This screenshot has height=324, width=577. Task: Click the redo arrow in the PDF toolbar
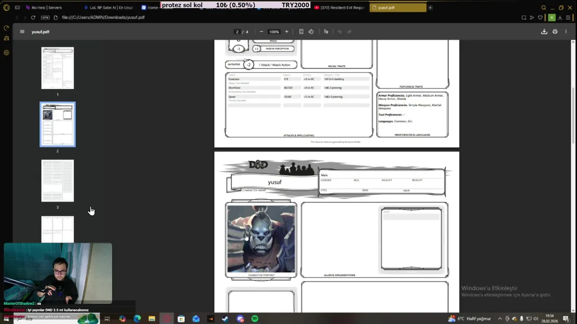click(x=349, y=31)
